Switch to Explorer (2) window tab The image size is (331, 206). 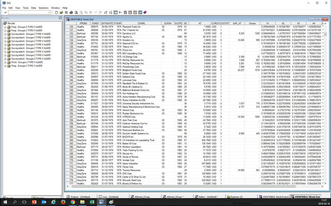pos(242,197)
